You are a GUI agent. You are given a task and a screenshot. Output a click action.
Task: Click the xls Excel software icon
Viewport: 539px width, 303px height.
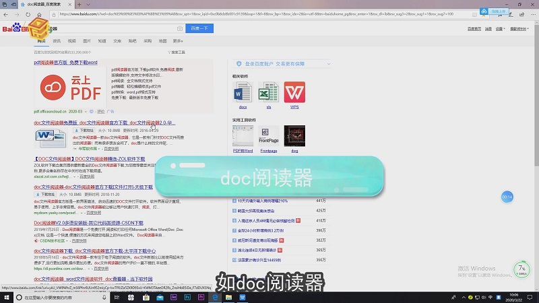(269, 93)
